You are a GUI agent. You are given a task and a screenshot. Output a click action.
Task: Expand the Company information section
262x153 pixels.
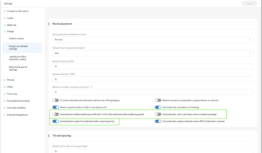18,11
